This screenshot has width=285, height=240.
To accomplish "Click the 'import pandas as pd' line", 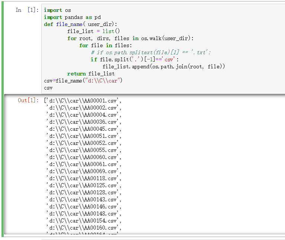I will click(72, 17).
